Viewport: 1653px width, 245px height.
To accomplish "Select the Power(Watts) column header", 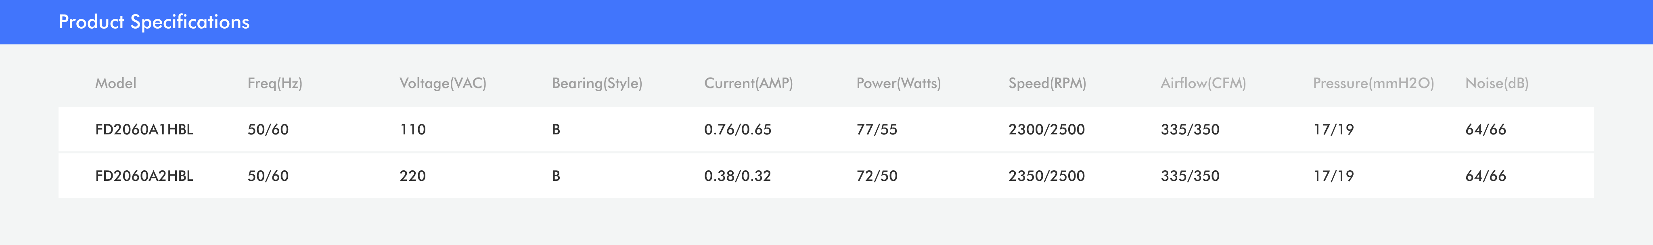I will point(898,84).
